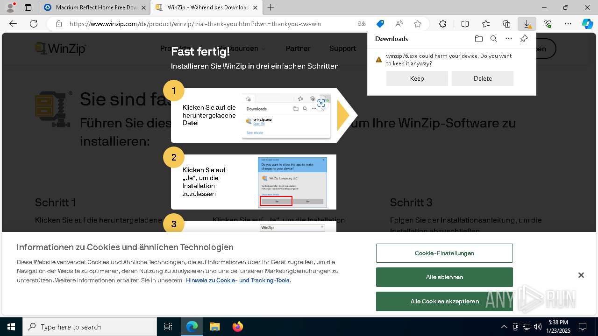Click the taskbar search box

90,327
